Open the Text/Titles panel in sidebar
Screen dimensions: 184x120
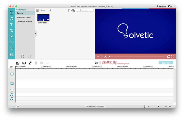click(12, 25)
